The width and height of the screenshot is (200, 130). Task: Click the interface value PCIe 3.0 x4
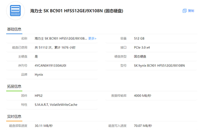pyautogui.click(x=142, y=47)
